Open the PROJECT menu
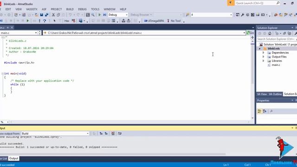 click(56, 9)
